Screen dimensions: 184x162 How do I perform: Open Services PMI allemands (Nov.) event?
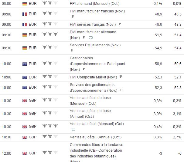[95, 45]
